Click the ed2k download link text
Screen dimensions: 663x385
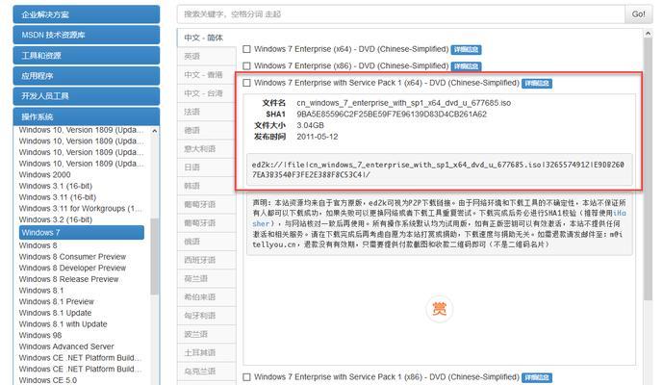pos(438,169)
